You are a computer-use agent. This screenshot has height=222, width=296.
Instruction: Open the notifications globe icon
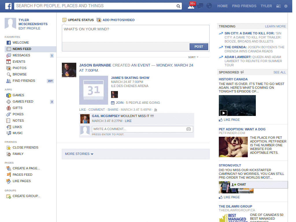point(209,6)
